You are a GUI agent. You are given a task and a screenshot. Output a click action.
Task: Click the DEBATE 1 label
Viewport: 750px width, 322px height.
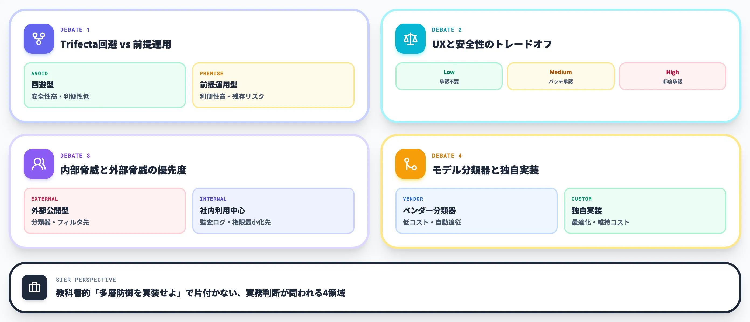pyautogui.click(x=75, y=30)
